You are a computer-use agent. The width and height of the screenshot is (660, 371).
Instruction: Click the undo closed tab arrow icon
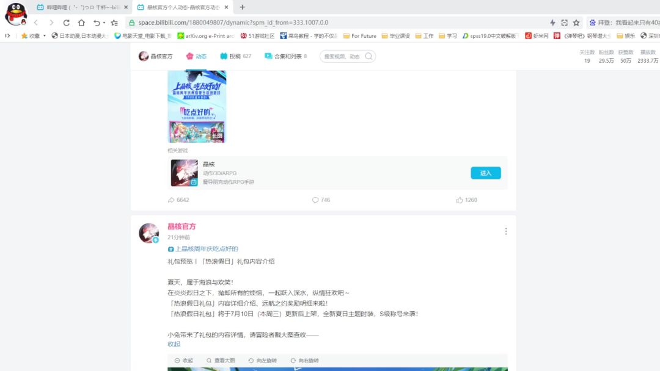97,23
